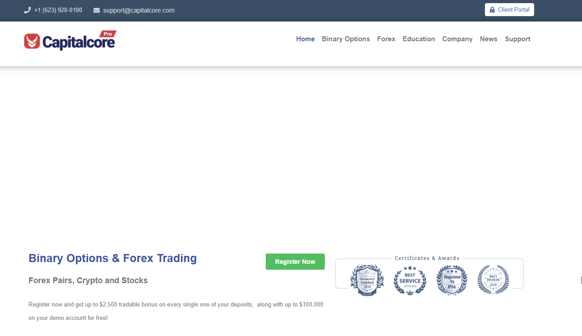This screenshot has height=336, width=582.
Task: Click the Security Certified badge
Action: click(x=367, y=280)
